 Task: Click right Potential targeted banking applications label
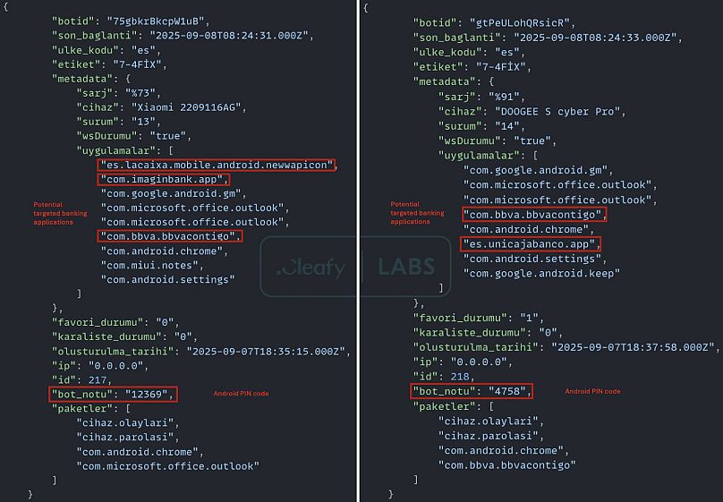click(x=417, y=213)
